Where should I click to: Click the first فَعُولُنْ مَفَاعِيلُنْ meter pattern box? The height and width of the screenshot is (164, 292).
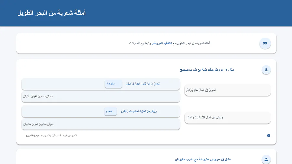(101, 96)
